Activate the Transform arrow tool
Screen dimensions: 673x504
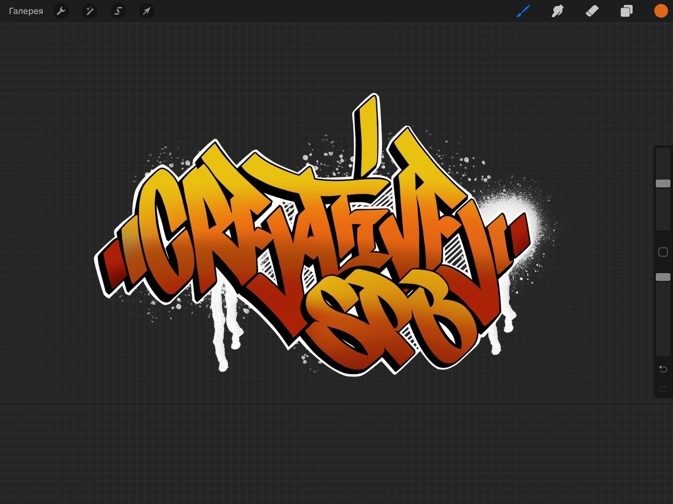[147, 11]
